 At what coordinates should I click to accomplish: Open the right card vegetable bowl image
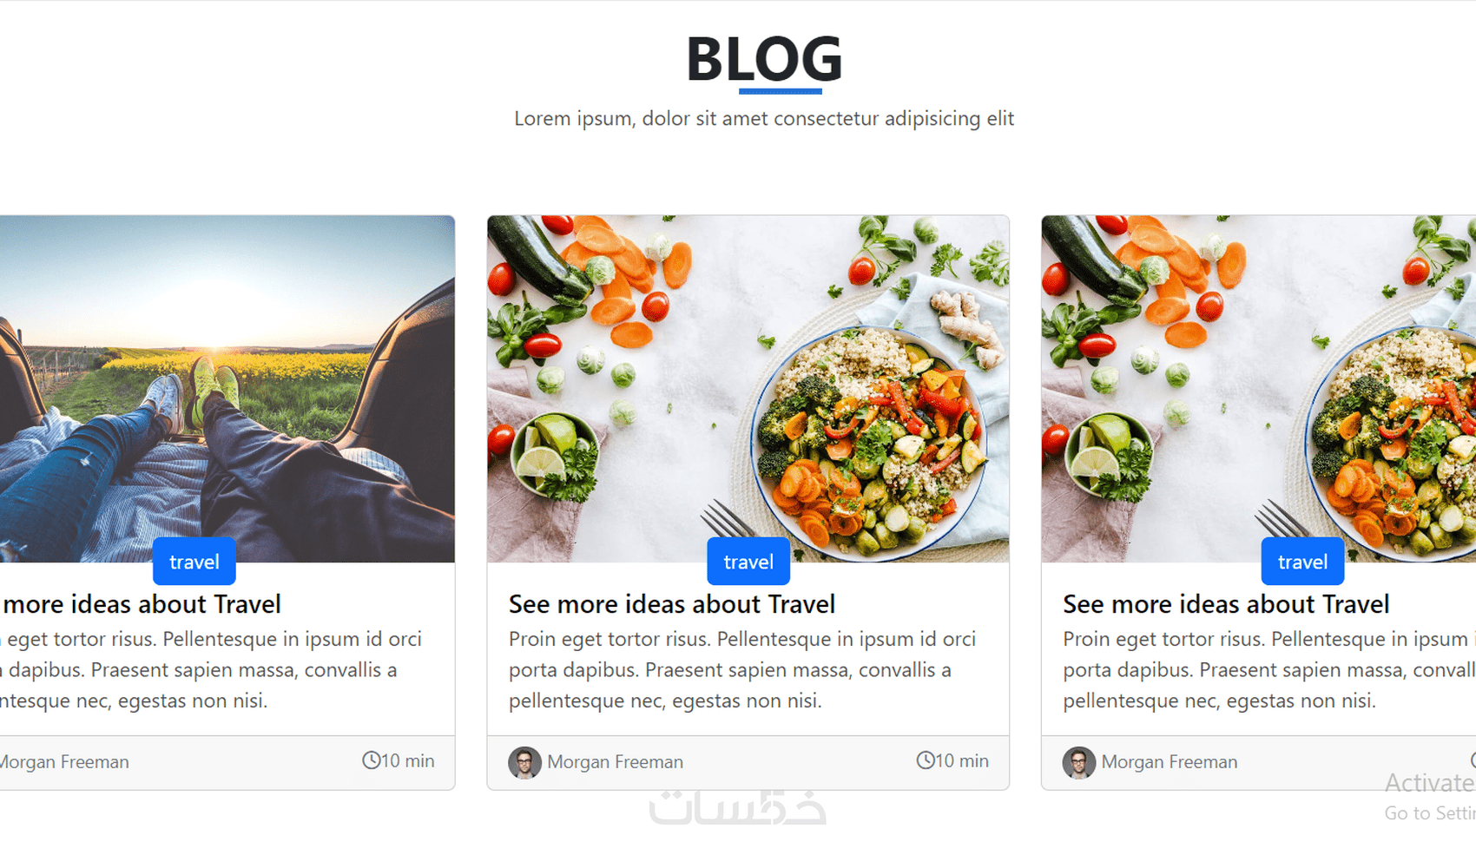1259,389
